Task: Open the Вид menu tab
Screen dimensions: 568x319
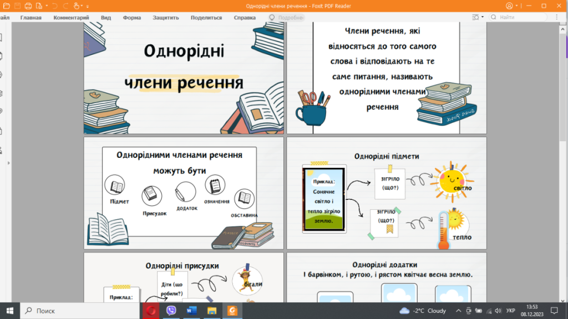Action: (x=105, y=17)
